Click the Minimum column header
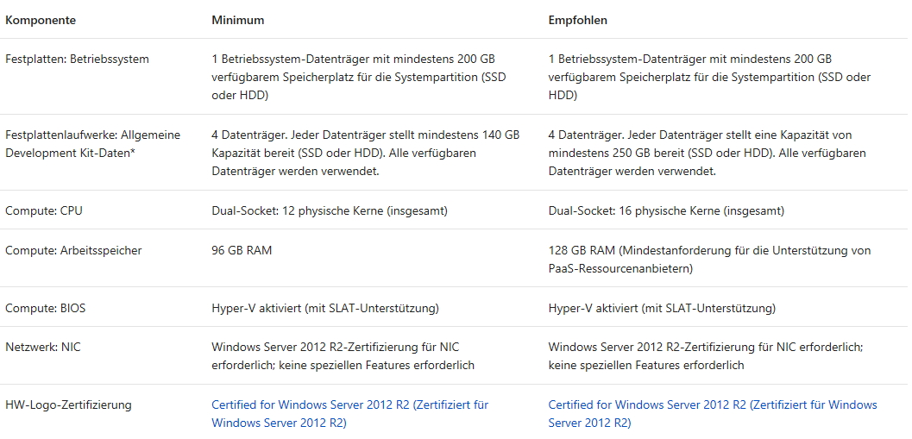This screenshot has height=439, width=912. [x=238, y=20]
